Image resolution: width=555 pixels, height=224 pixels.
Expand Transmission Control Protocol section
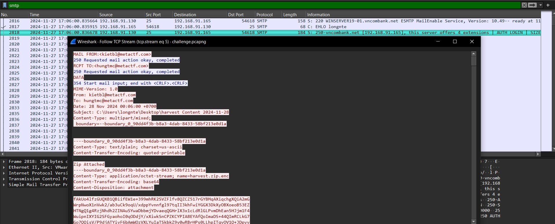click(4, 179)
